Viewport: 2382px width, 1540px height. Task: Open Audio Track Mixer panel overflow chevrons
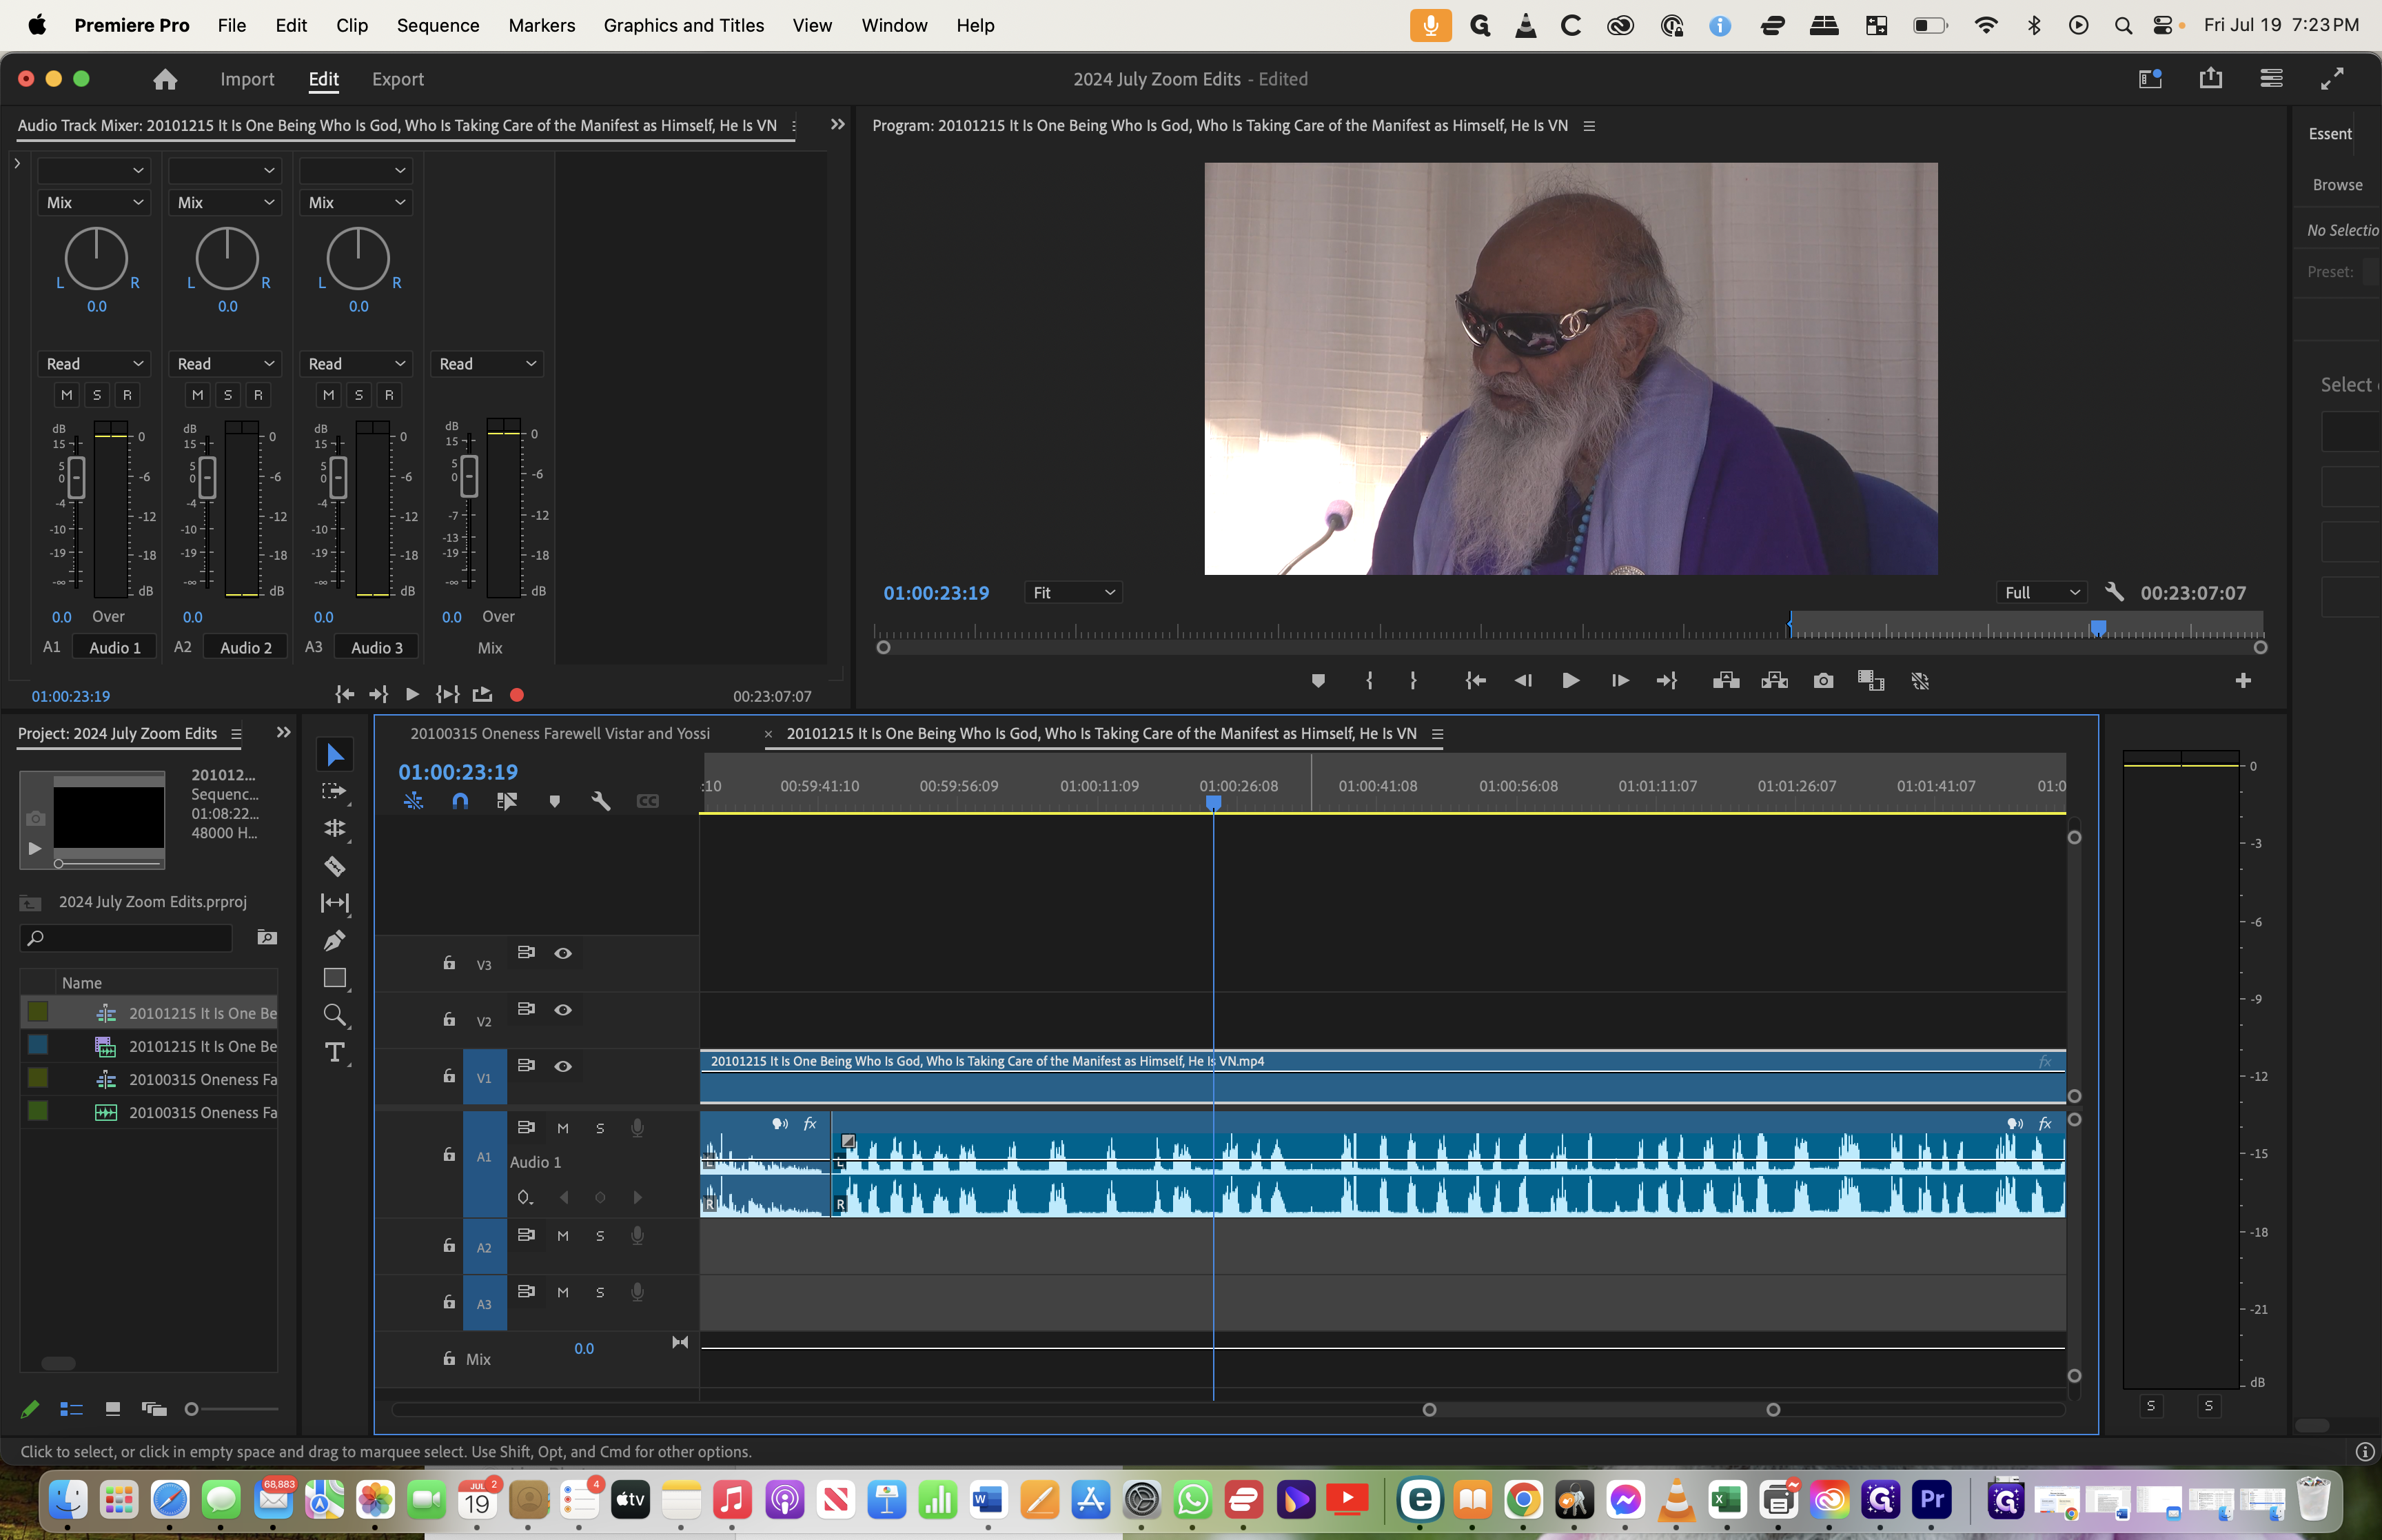tap(837, 125)
